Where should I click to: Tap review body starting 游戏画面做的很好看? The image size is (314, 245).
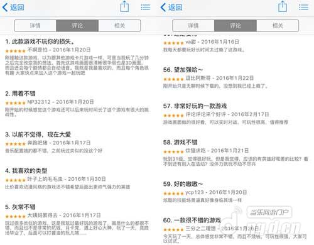tap(225, 122)
